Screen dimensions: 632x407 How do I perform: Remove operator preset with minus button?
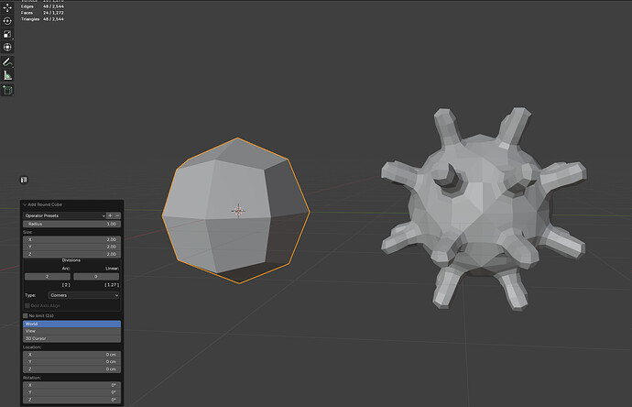click(117, 215)
